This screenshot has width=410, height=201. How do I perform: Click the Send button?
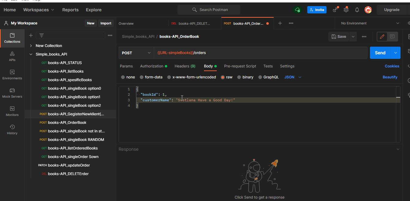380,53
